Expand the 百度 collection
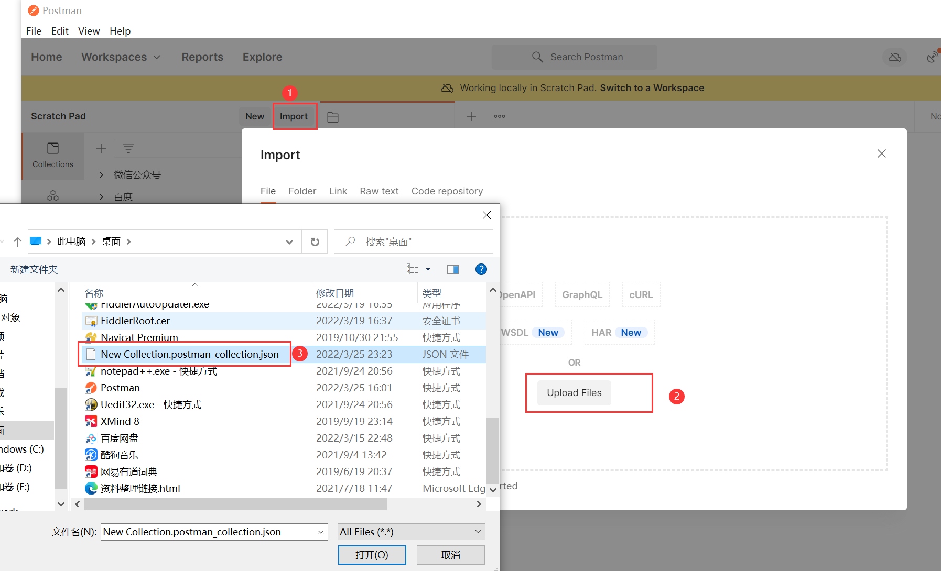 [x=101, y=197]
